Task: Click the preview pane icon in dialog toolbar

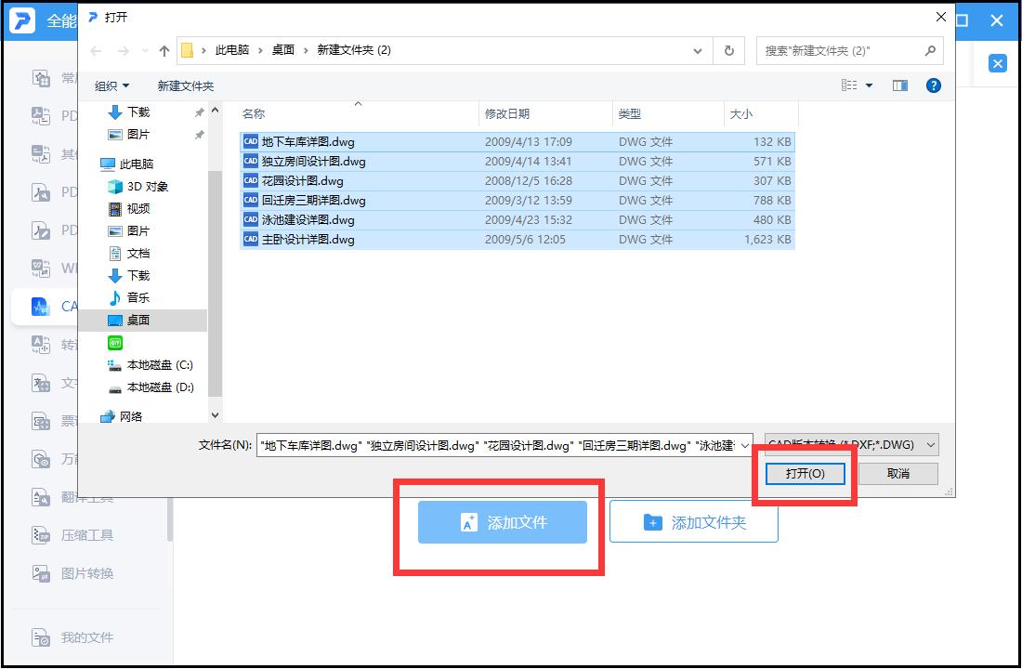Action: tap(899, 85)
